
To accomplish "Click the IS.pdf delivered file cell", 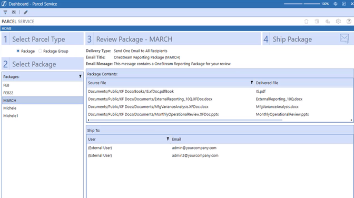I will [x=261, y=92].
